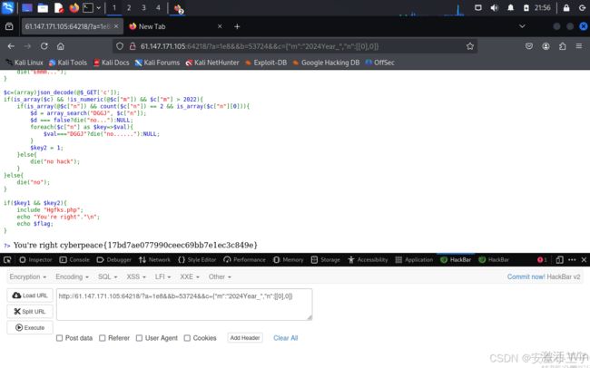Open the Save to Pocket icon
Image resolution: width=590 pixels, height=368 pixels.
(529, 46)
